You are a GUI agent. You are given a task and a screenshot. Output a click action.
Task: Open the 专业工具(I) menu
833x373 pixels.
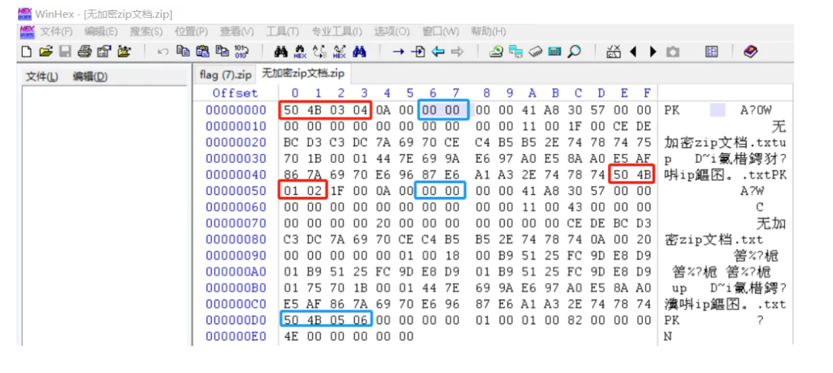pos(337,31)
